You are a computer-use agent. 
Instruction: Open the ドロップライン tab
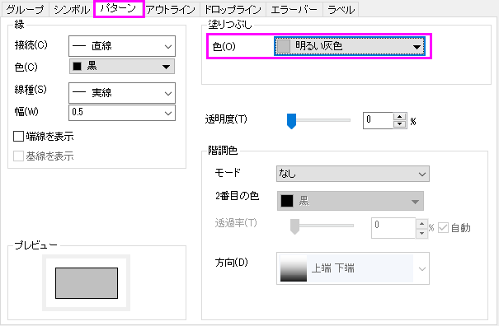click(233, 10)
